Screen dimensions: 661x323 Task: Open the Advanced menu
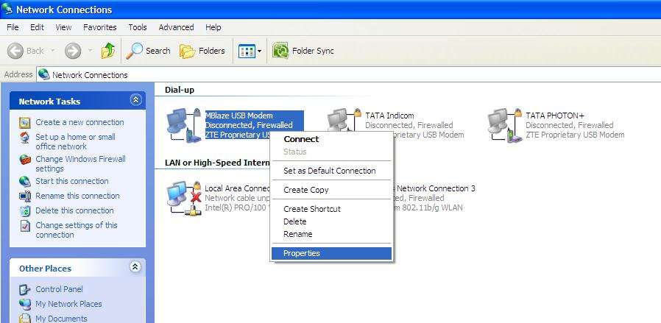[176, 27]
